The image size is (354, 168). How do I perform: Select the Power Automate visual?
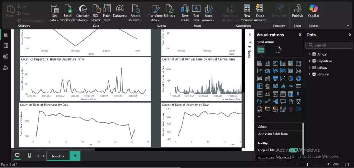pos(298,109)
